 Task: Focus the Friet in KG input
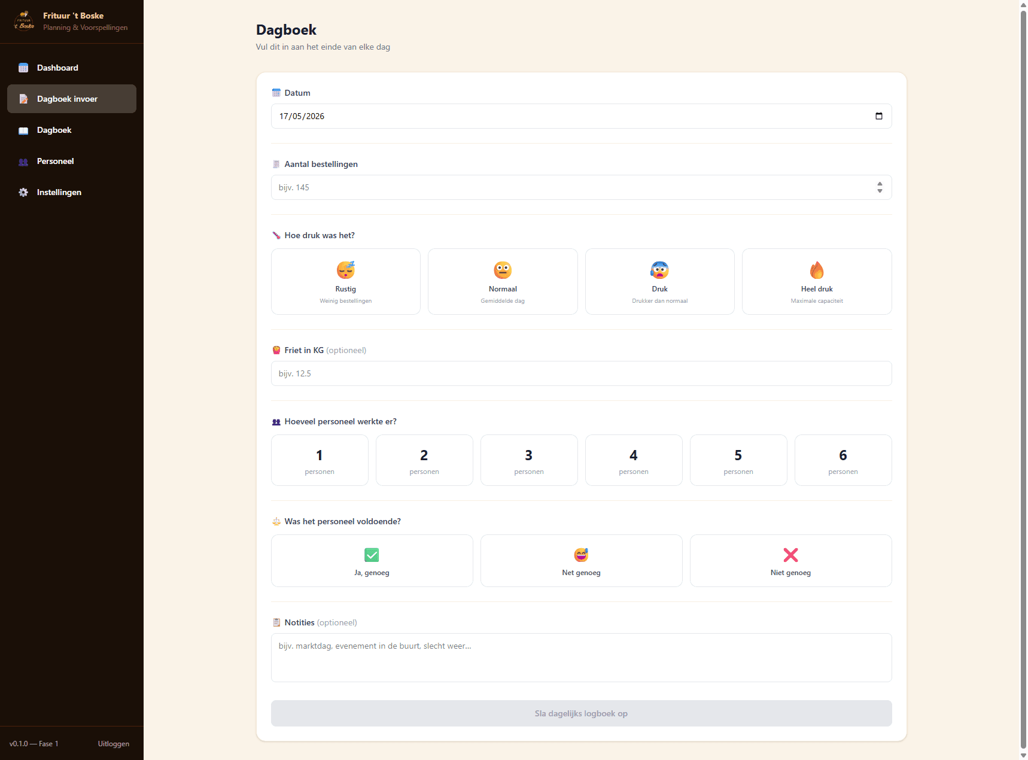[x=581, y=373]
